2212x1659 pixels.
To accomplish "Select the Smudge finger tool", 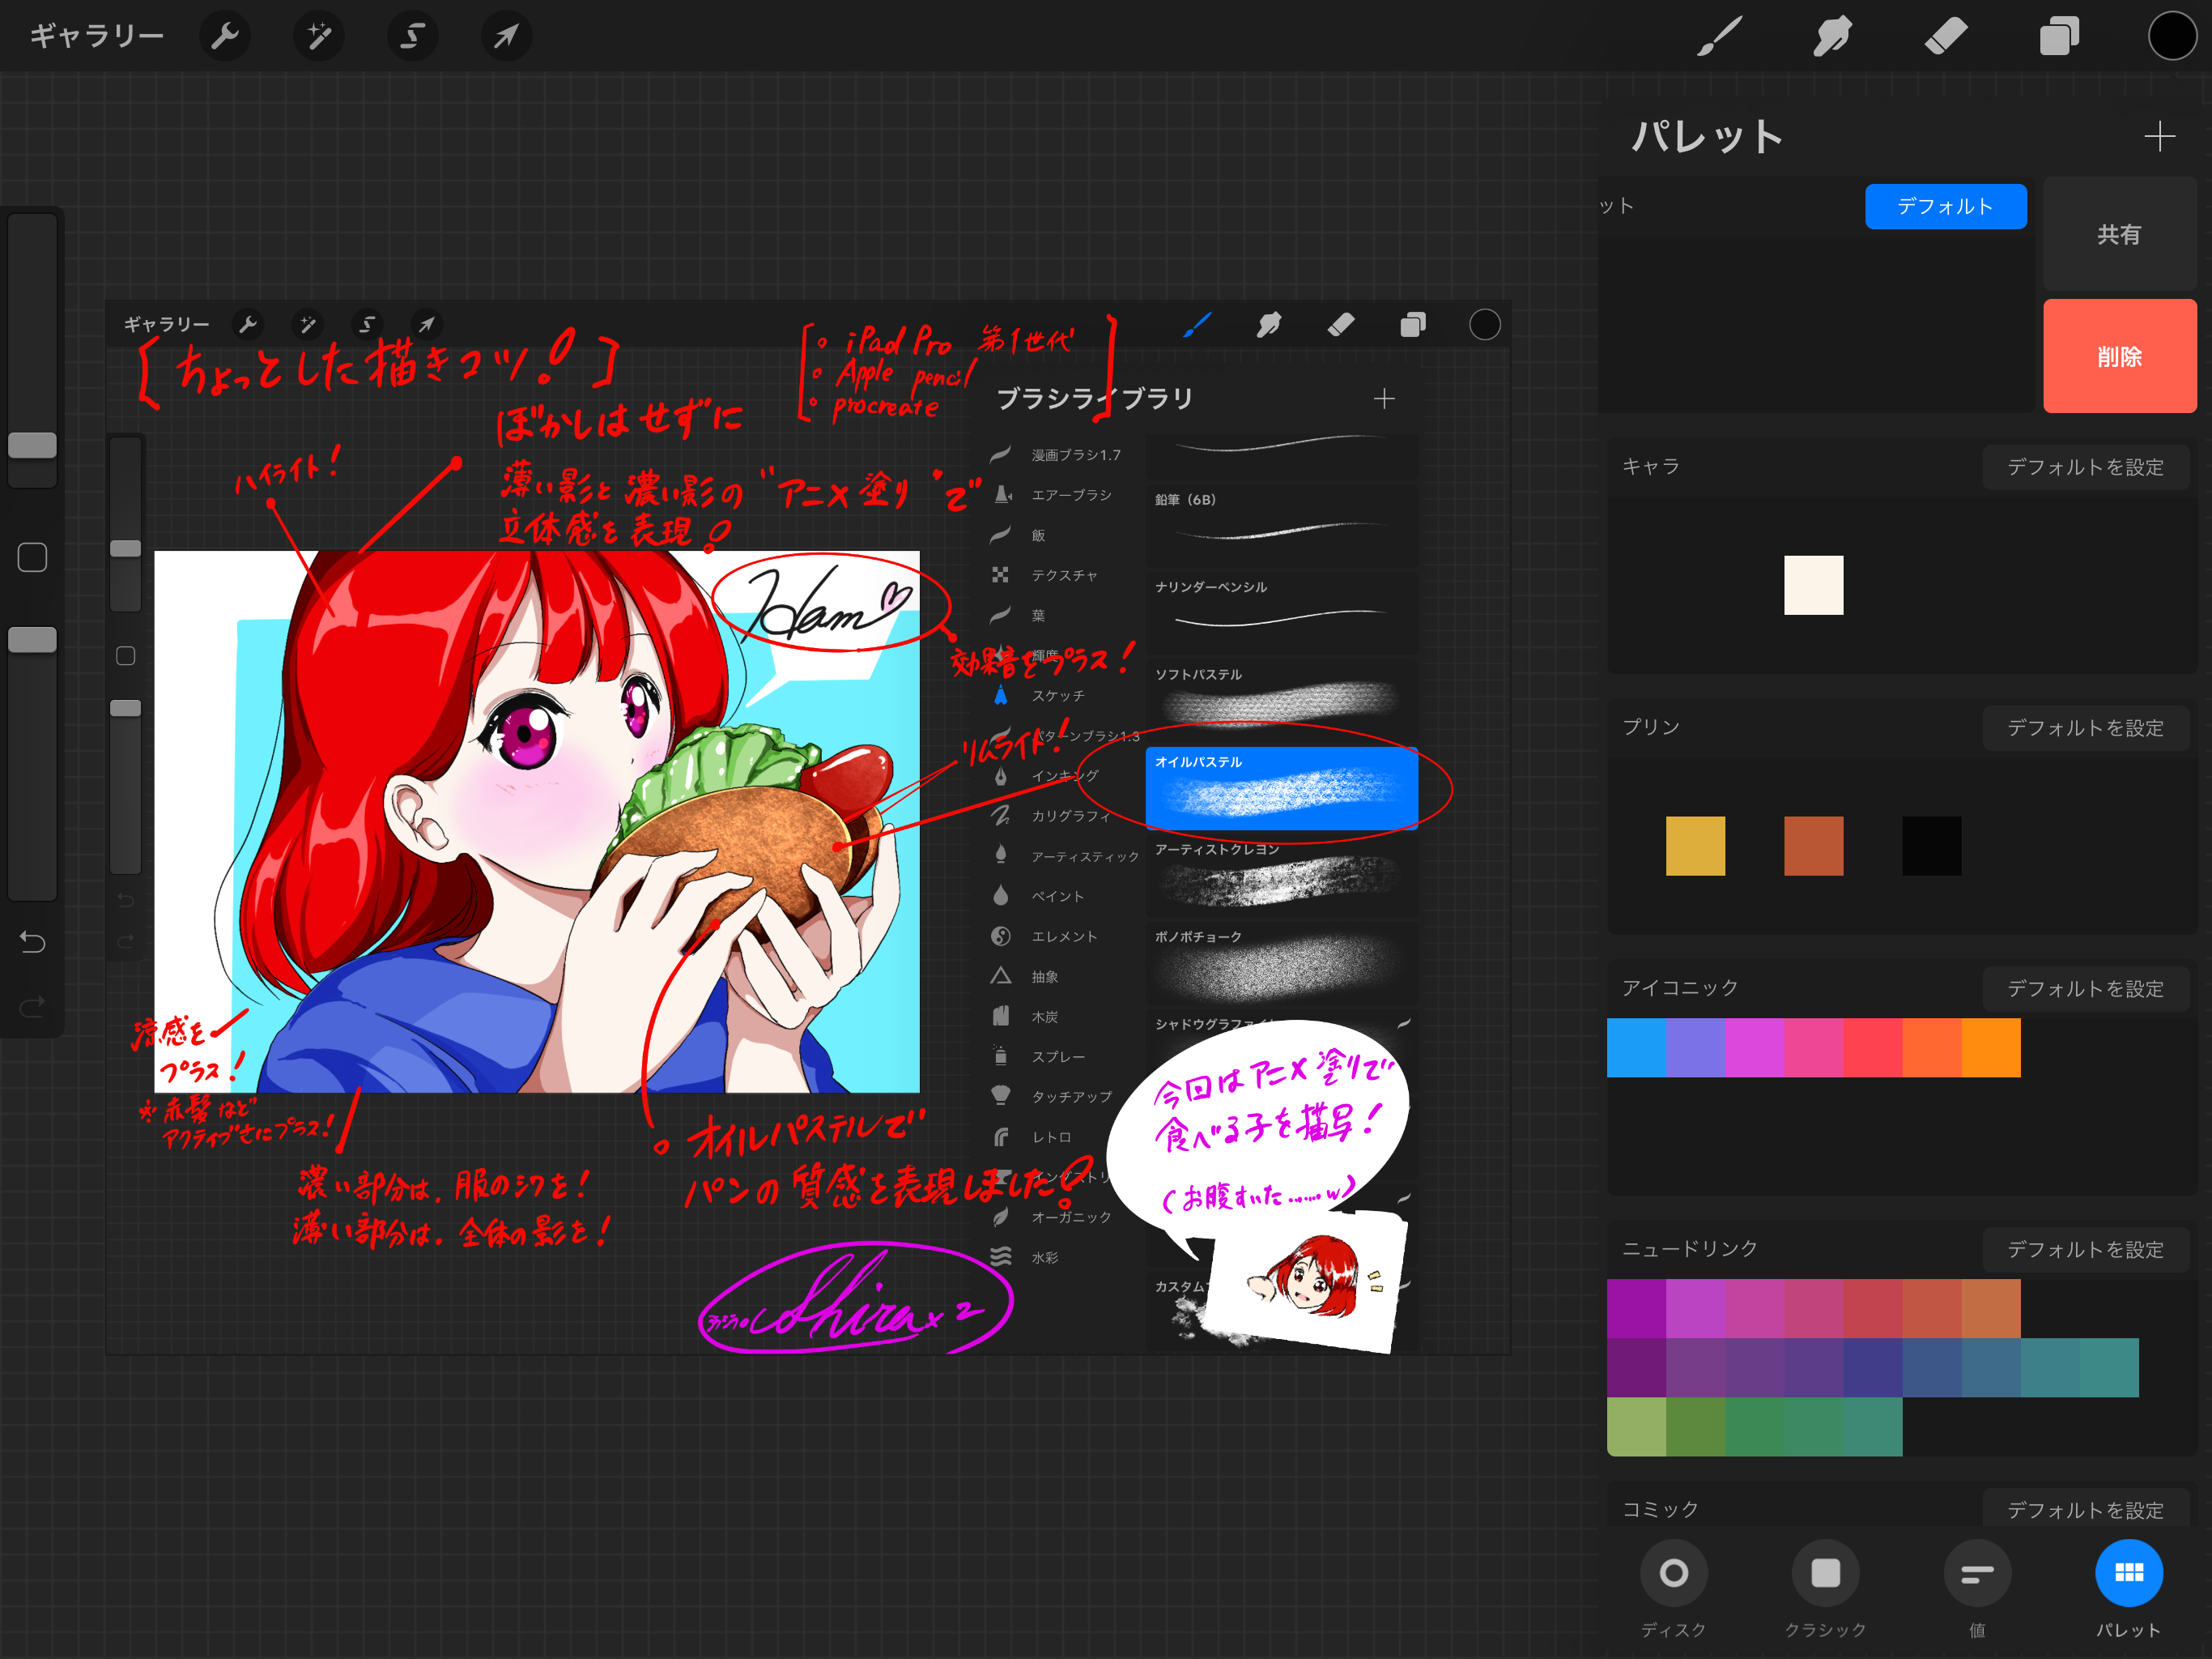I will pos(1832,37).
